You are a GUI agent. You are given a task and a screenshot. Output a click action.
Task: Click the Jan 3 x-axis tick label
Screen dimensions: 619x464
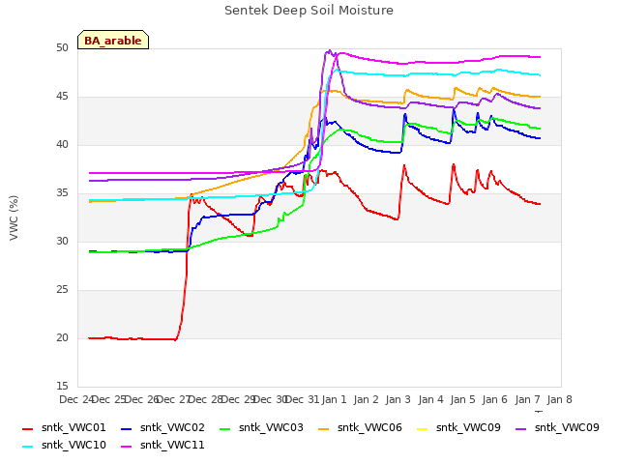(398, 399)
